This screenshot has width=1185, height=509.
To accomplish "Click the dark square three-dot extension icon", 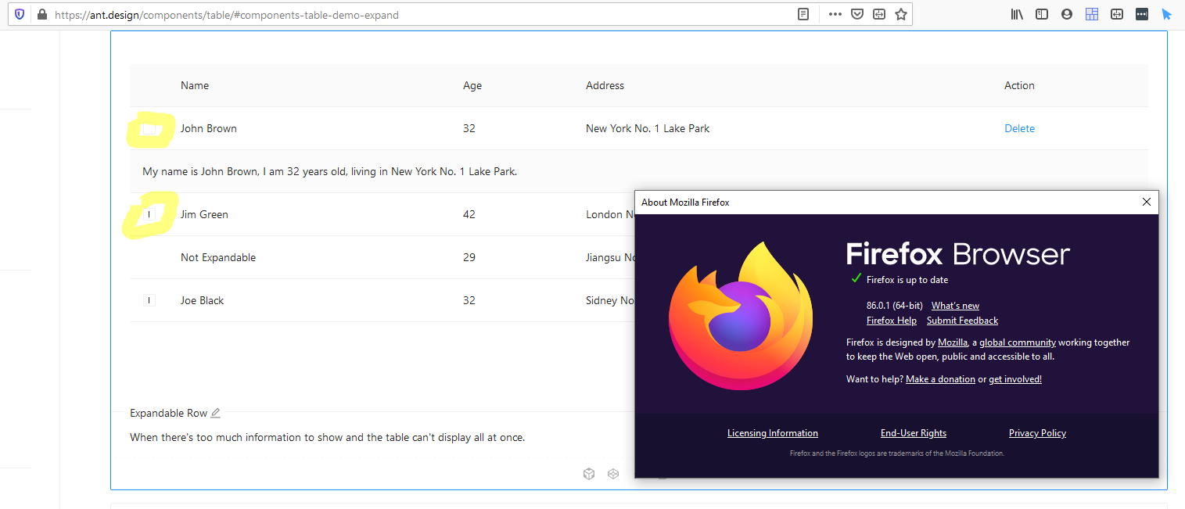I will (x=1142, y=14).
